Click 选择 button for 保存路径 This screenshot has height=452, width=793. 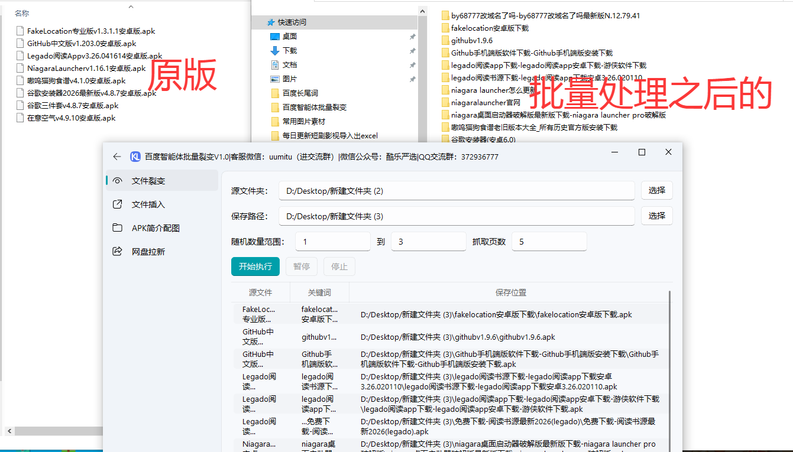[657, 216]
